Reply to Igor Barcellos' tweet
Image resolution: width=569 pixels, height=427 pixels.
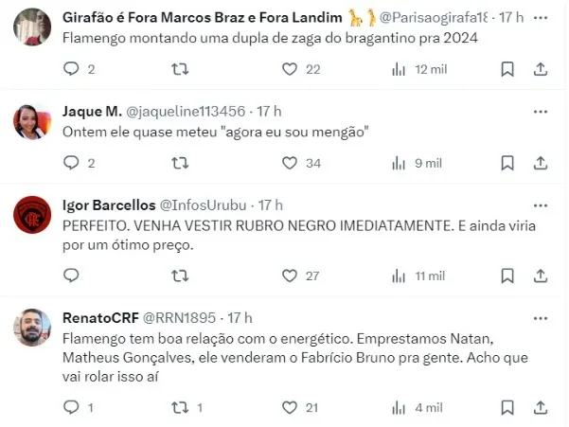[72, 276]
